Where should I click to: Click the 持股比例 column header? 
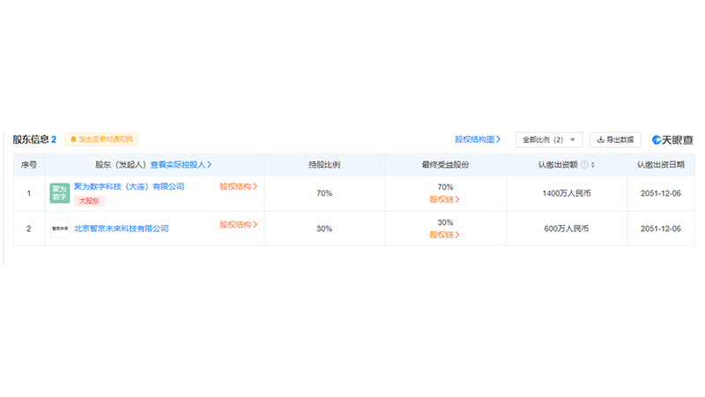pos(324,165)
